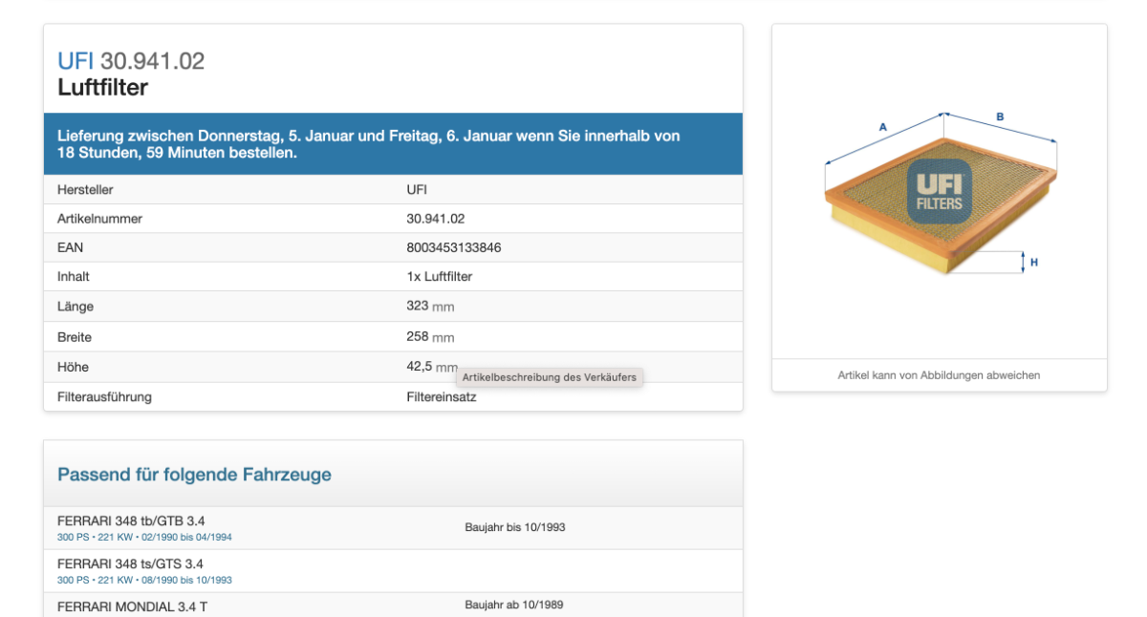
Task: Click the height marker H on the diagram
Action: point(1033,262)
